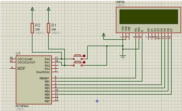Click the 330 value under R2

(x=38, y=29)
